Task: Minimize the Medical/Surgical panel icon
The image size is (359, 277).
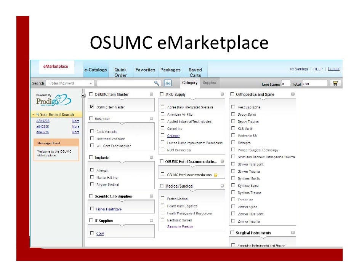Action: pos(222,186)
